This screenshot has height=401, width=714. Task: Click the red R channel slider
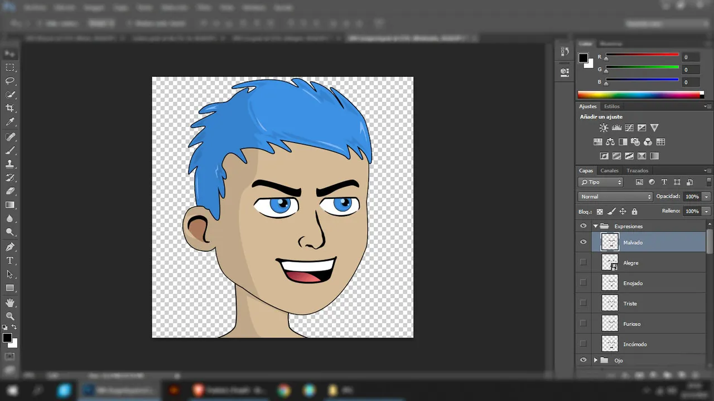pos(642,55)
